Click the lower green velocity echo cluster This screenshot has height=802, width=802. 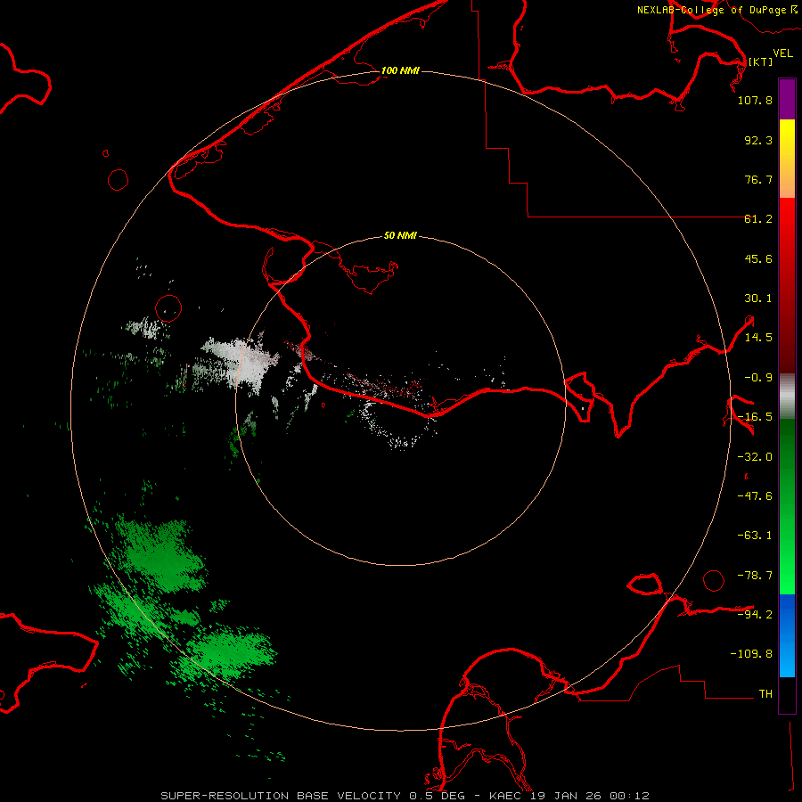[x=229, y=654]
